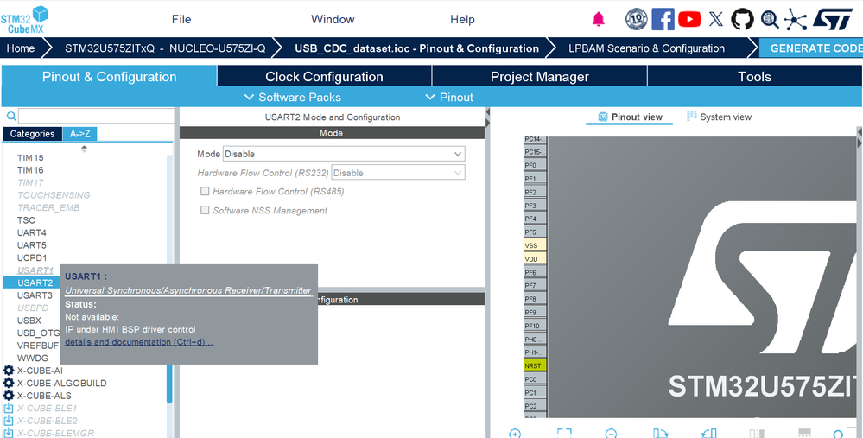Screen dimensions: 863x438
Task: Open details and documentation link in tooltip
Action: pyautogui.click(x=139, y=342)
